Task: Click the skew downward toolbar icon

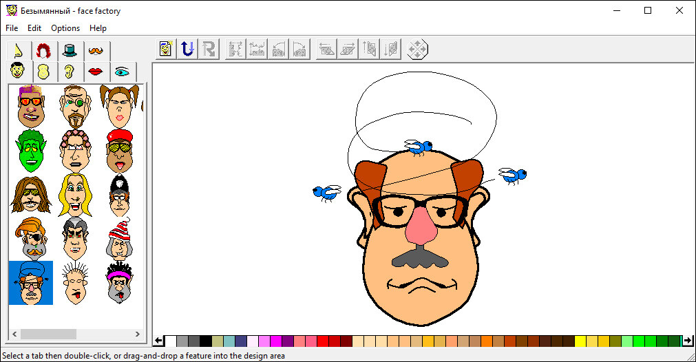Action: [390, 49]
